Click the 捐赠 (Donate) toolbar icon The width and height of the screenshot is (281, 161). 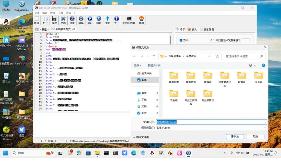pyautogui.click(x=141, y=20)
